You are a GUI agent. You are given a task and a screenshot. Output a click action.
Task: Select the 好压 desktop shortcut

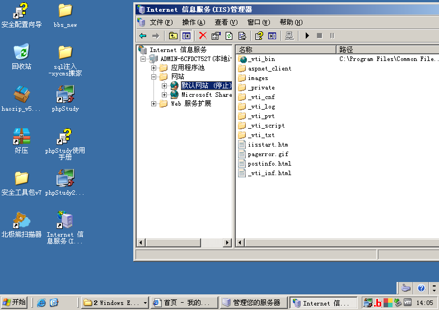tap(21, 141)
